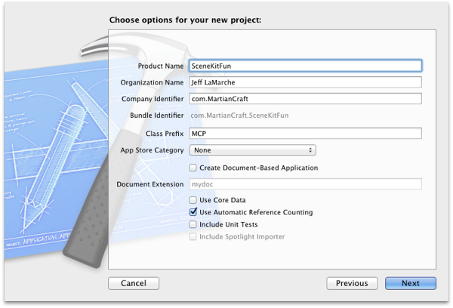453x308 pixels.
Task: Focus the Product Name text field
Action: click(305, 66)
